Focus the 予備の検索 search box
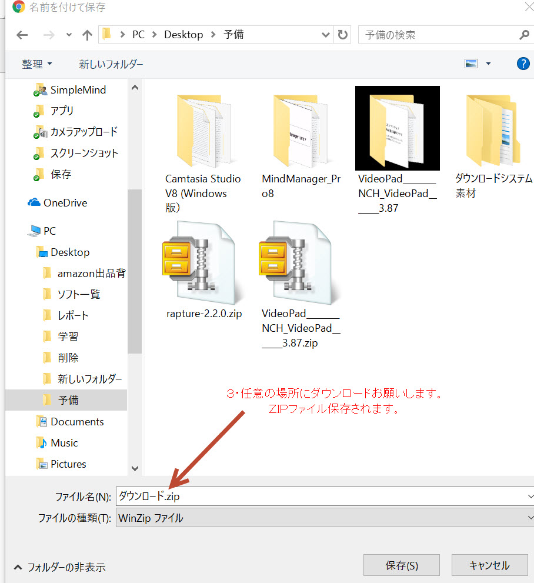 coord(438,35)
